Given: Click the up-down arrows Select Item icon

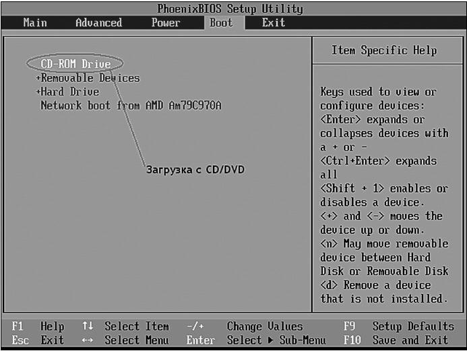Looking at the screenshot, I should click(87, 327).
